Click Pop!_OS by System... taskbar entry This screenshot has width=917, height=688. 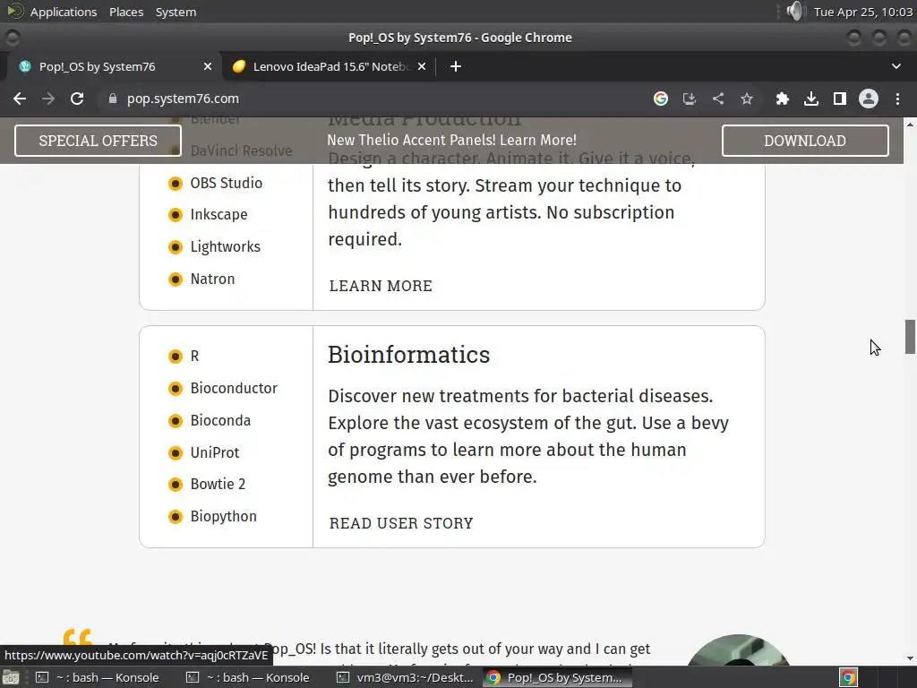click(x=555, y=677)
